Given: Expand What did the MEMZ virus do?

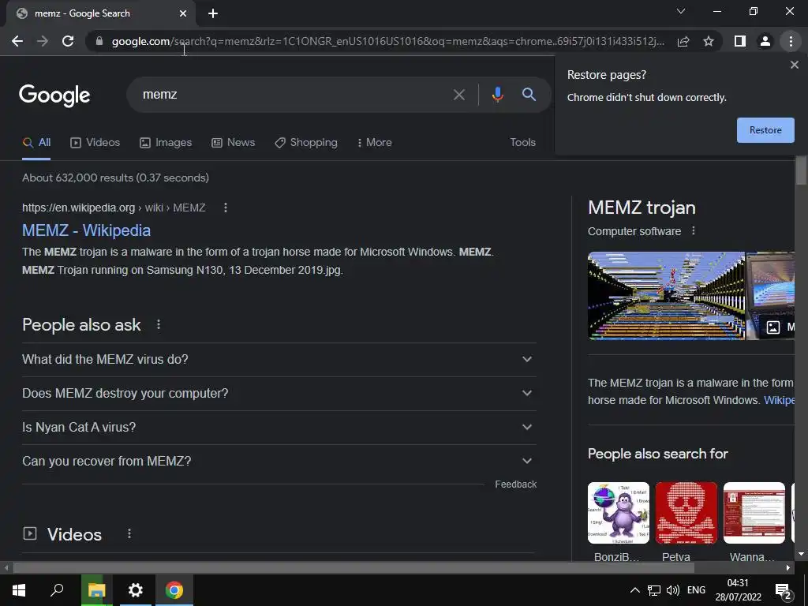Looking at the screenshot, I should [279, 360].
